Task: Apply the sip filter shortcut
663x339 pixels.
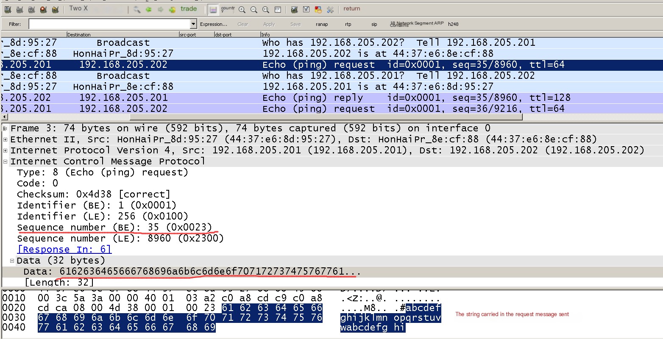Action: [374, 24]
